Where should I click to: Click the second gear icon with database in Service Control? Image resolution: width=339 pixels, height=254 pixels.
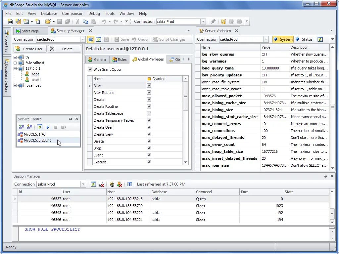tap(29, 127)
